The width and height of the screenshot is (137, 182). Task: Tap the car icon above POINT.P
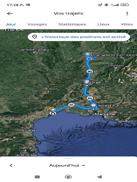(x=90, y=98)
